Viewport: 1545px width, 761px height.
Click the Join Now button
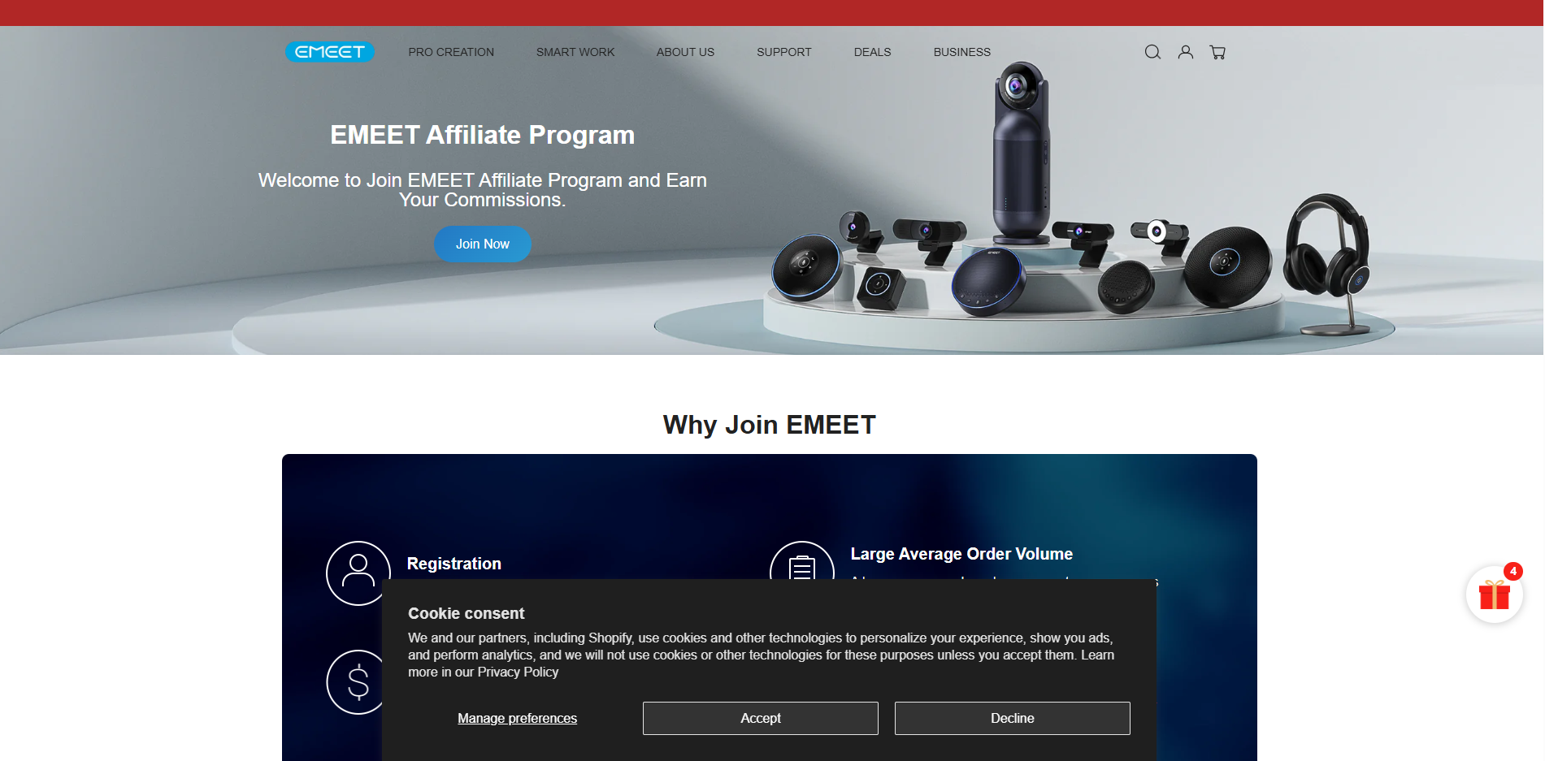click(x=483, y=244)
